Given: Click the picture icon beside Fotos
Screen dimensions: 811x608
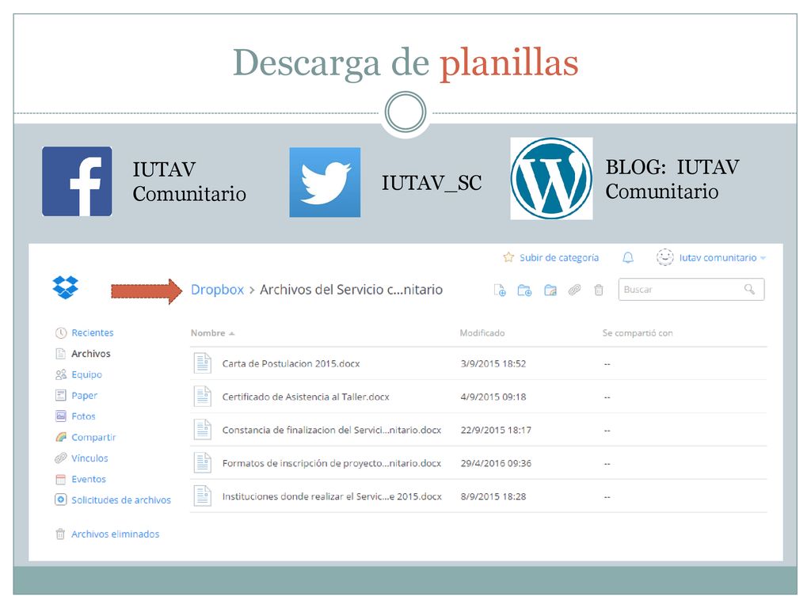Looking at the screenshot, I should [61, 416].
